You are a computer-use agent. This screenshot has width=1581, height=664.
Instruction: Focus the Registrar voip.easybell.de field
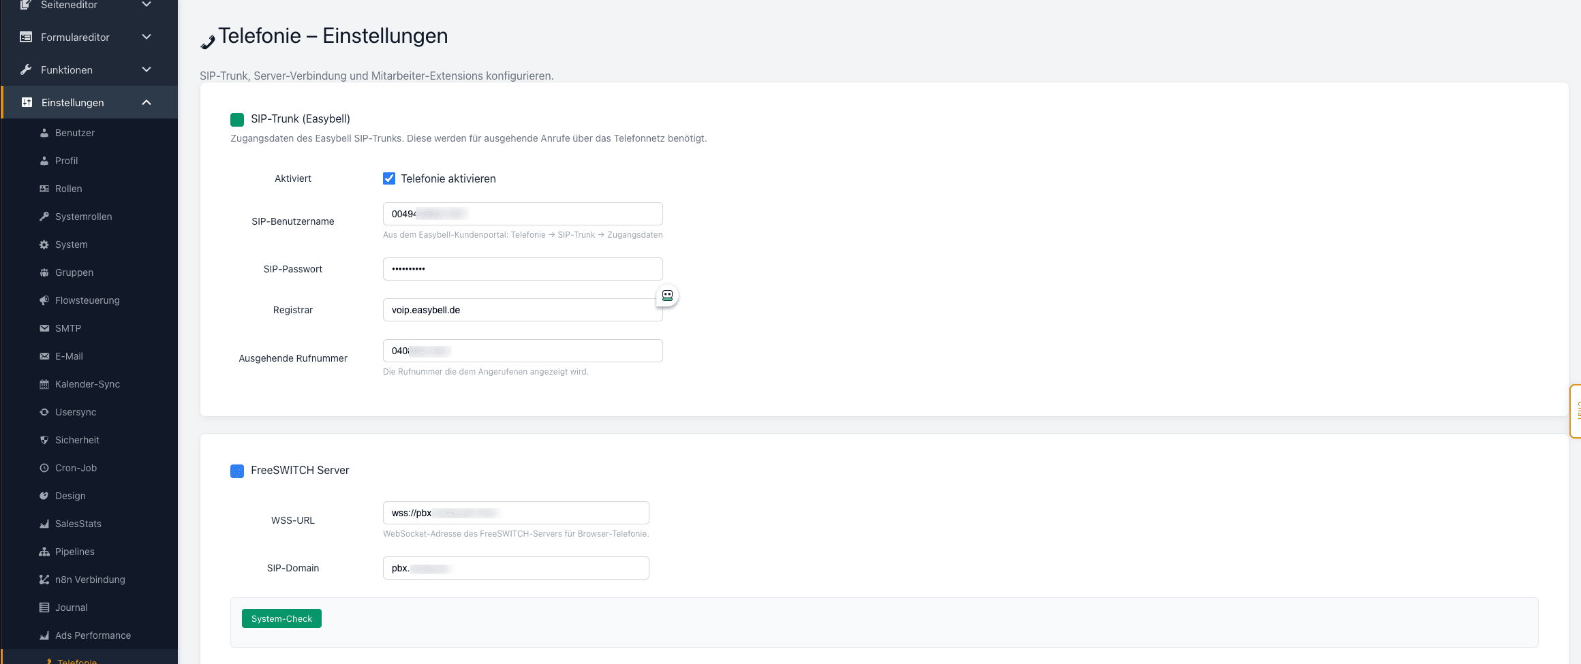tap(523, 310)
